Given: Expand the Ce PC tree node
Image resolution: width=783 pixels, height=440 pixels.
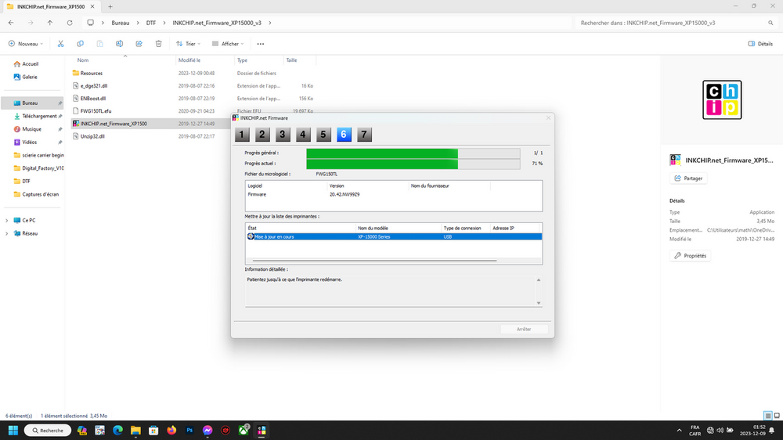Looking at the screenshot, I should pos(7,220).
